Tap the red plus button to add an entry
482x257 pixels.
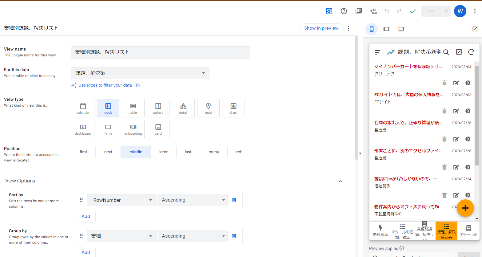point(465,208)
